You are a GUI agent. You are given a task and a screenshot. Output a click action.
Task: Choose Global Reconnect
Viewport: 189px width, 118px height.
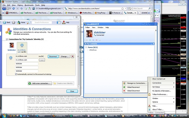pyautogui.click(x=135, y=87)
